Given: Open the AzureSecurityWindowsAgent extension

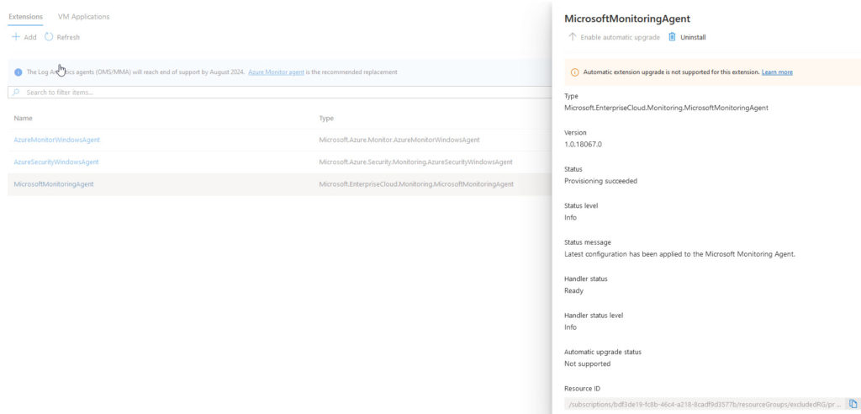Looking at the screenshot, I should [56, 162].
